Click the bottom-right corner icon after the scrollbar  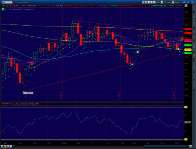191,146
